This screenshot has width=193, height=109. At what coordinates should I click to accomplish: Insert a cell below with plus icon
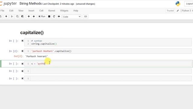pyautogui.click(x=6, y=16)
